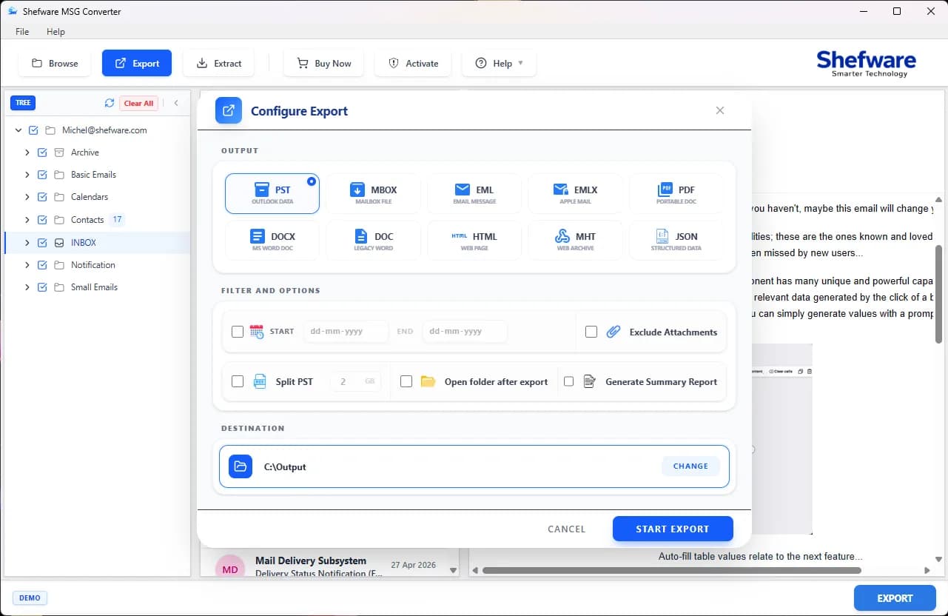The image size is (948, 616).
Task: Click the START EXPORT button
Action: coord(673,529)
